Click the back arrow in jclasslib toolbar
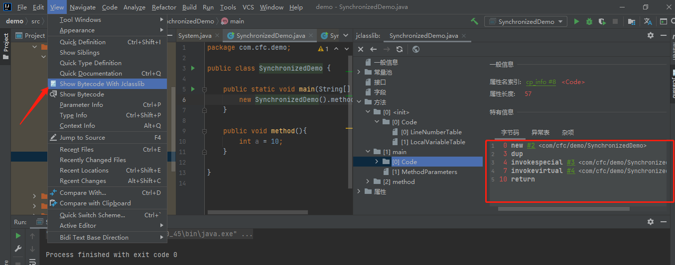The width and height of the screenshot is (675, 265). (373, 49)
